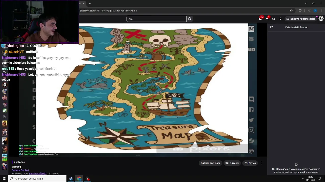The width and height of the screenshot is (325, 182).
Task: Click the mail icon in video overlay
Action: [251, 39]
